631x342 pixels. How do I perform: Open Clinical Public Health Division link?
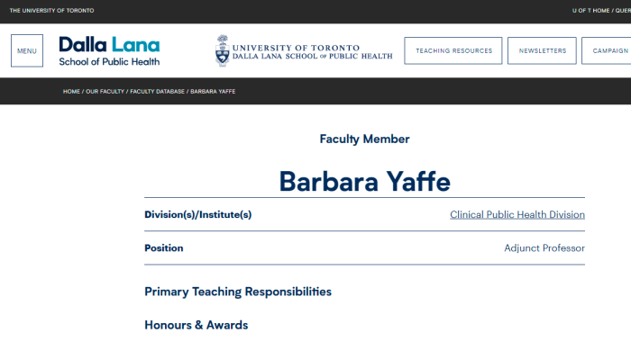coord(517,214)
